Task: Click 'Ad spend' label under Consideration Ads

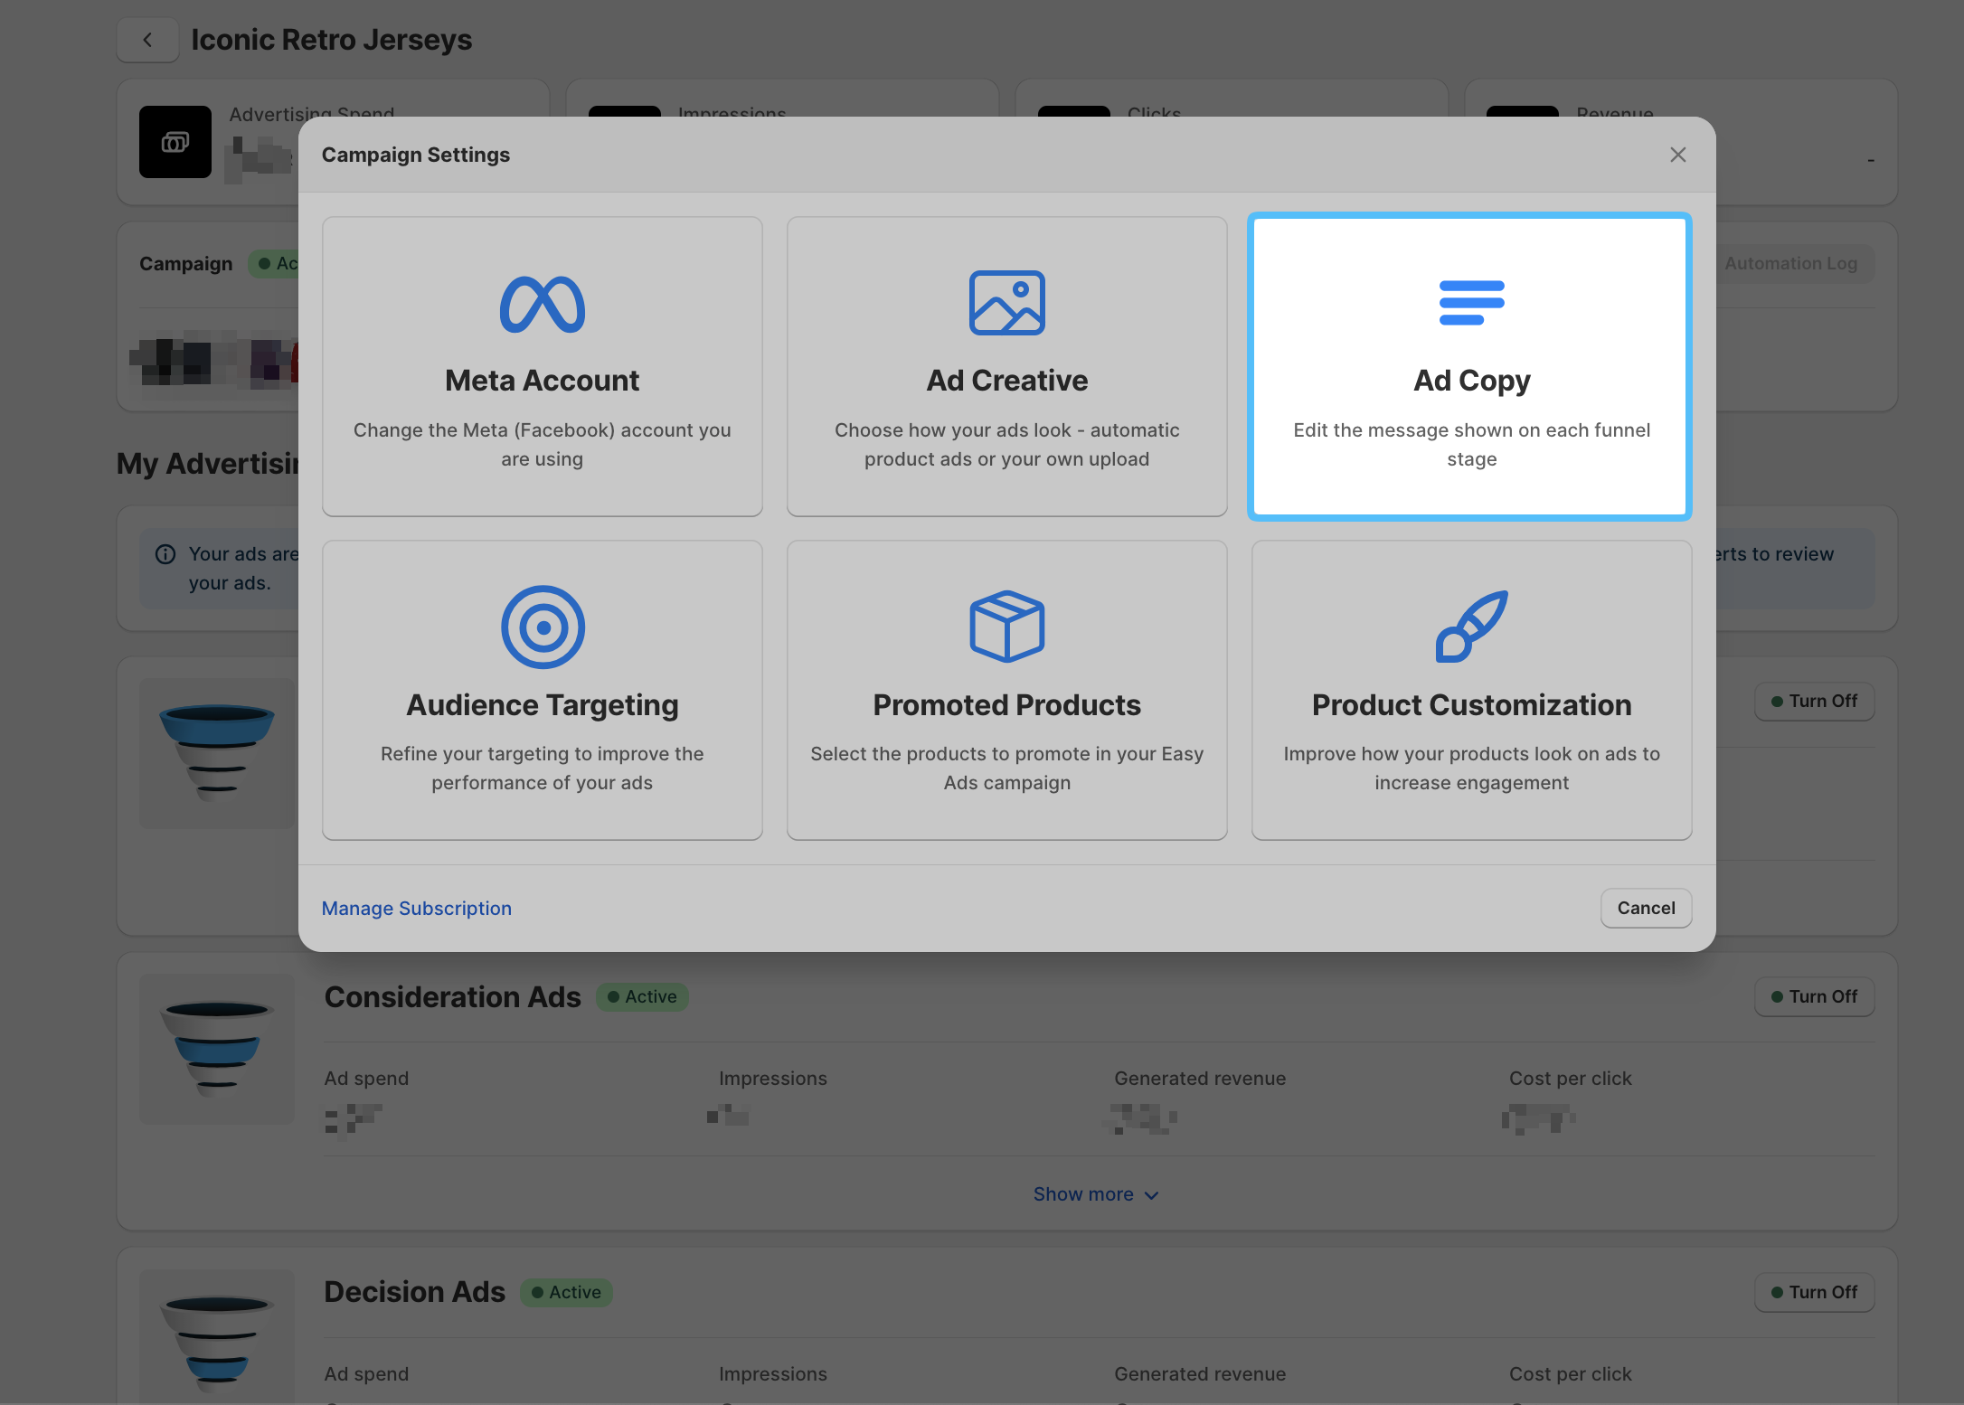Action: click(x=366, y=1078)
